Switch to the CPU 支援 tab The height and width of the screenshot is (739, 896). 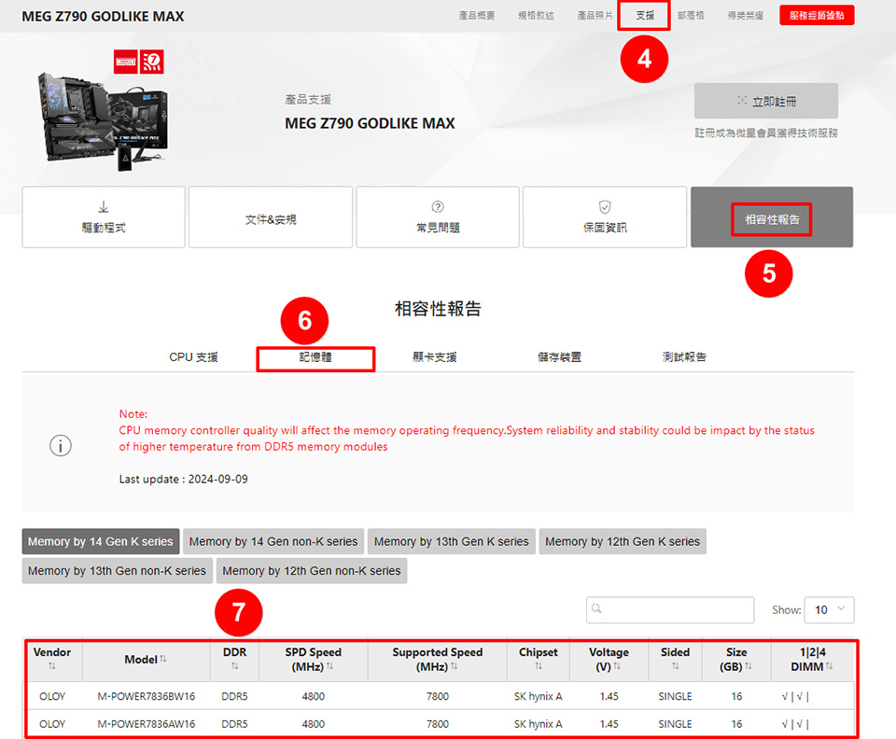(x=194, y=357)
